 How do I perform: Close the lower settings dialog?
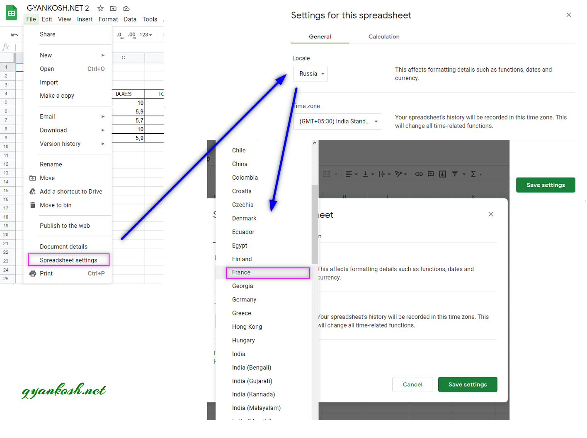click(x=491, y=214)
